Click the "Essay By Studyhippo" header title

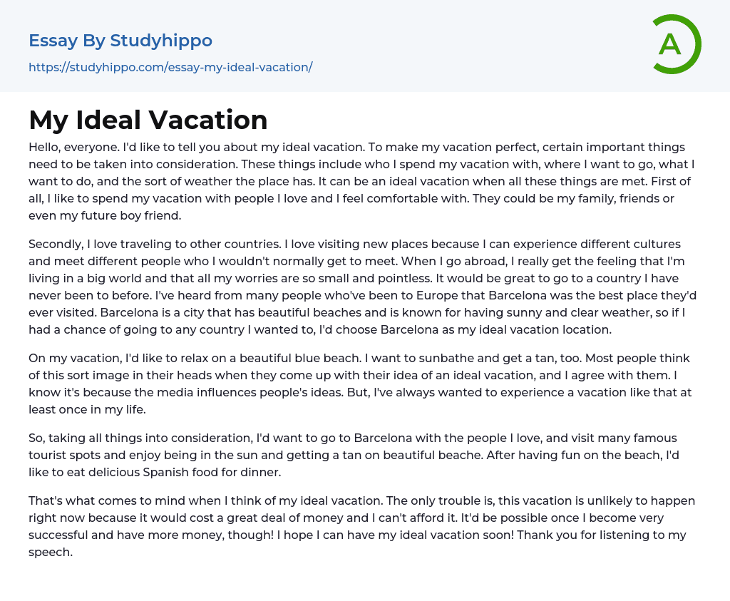click(120, 41)
